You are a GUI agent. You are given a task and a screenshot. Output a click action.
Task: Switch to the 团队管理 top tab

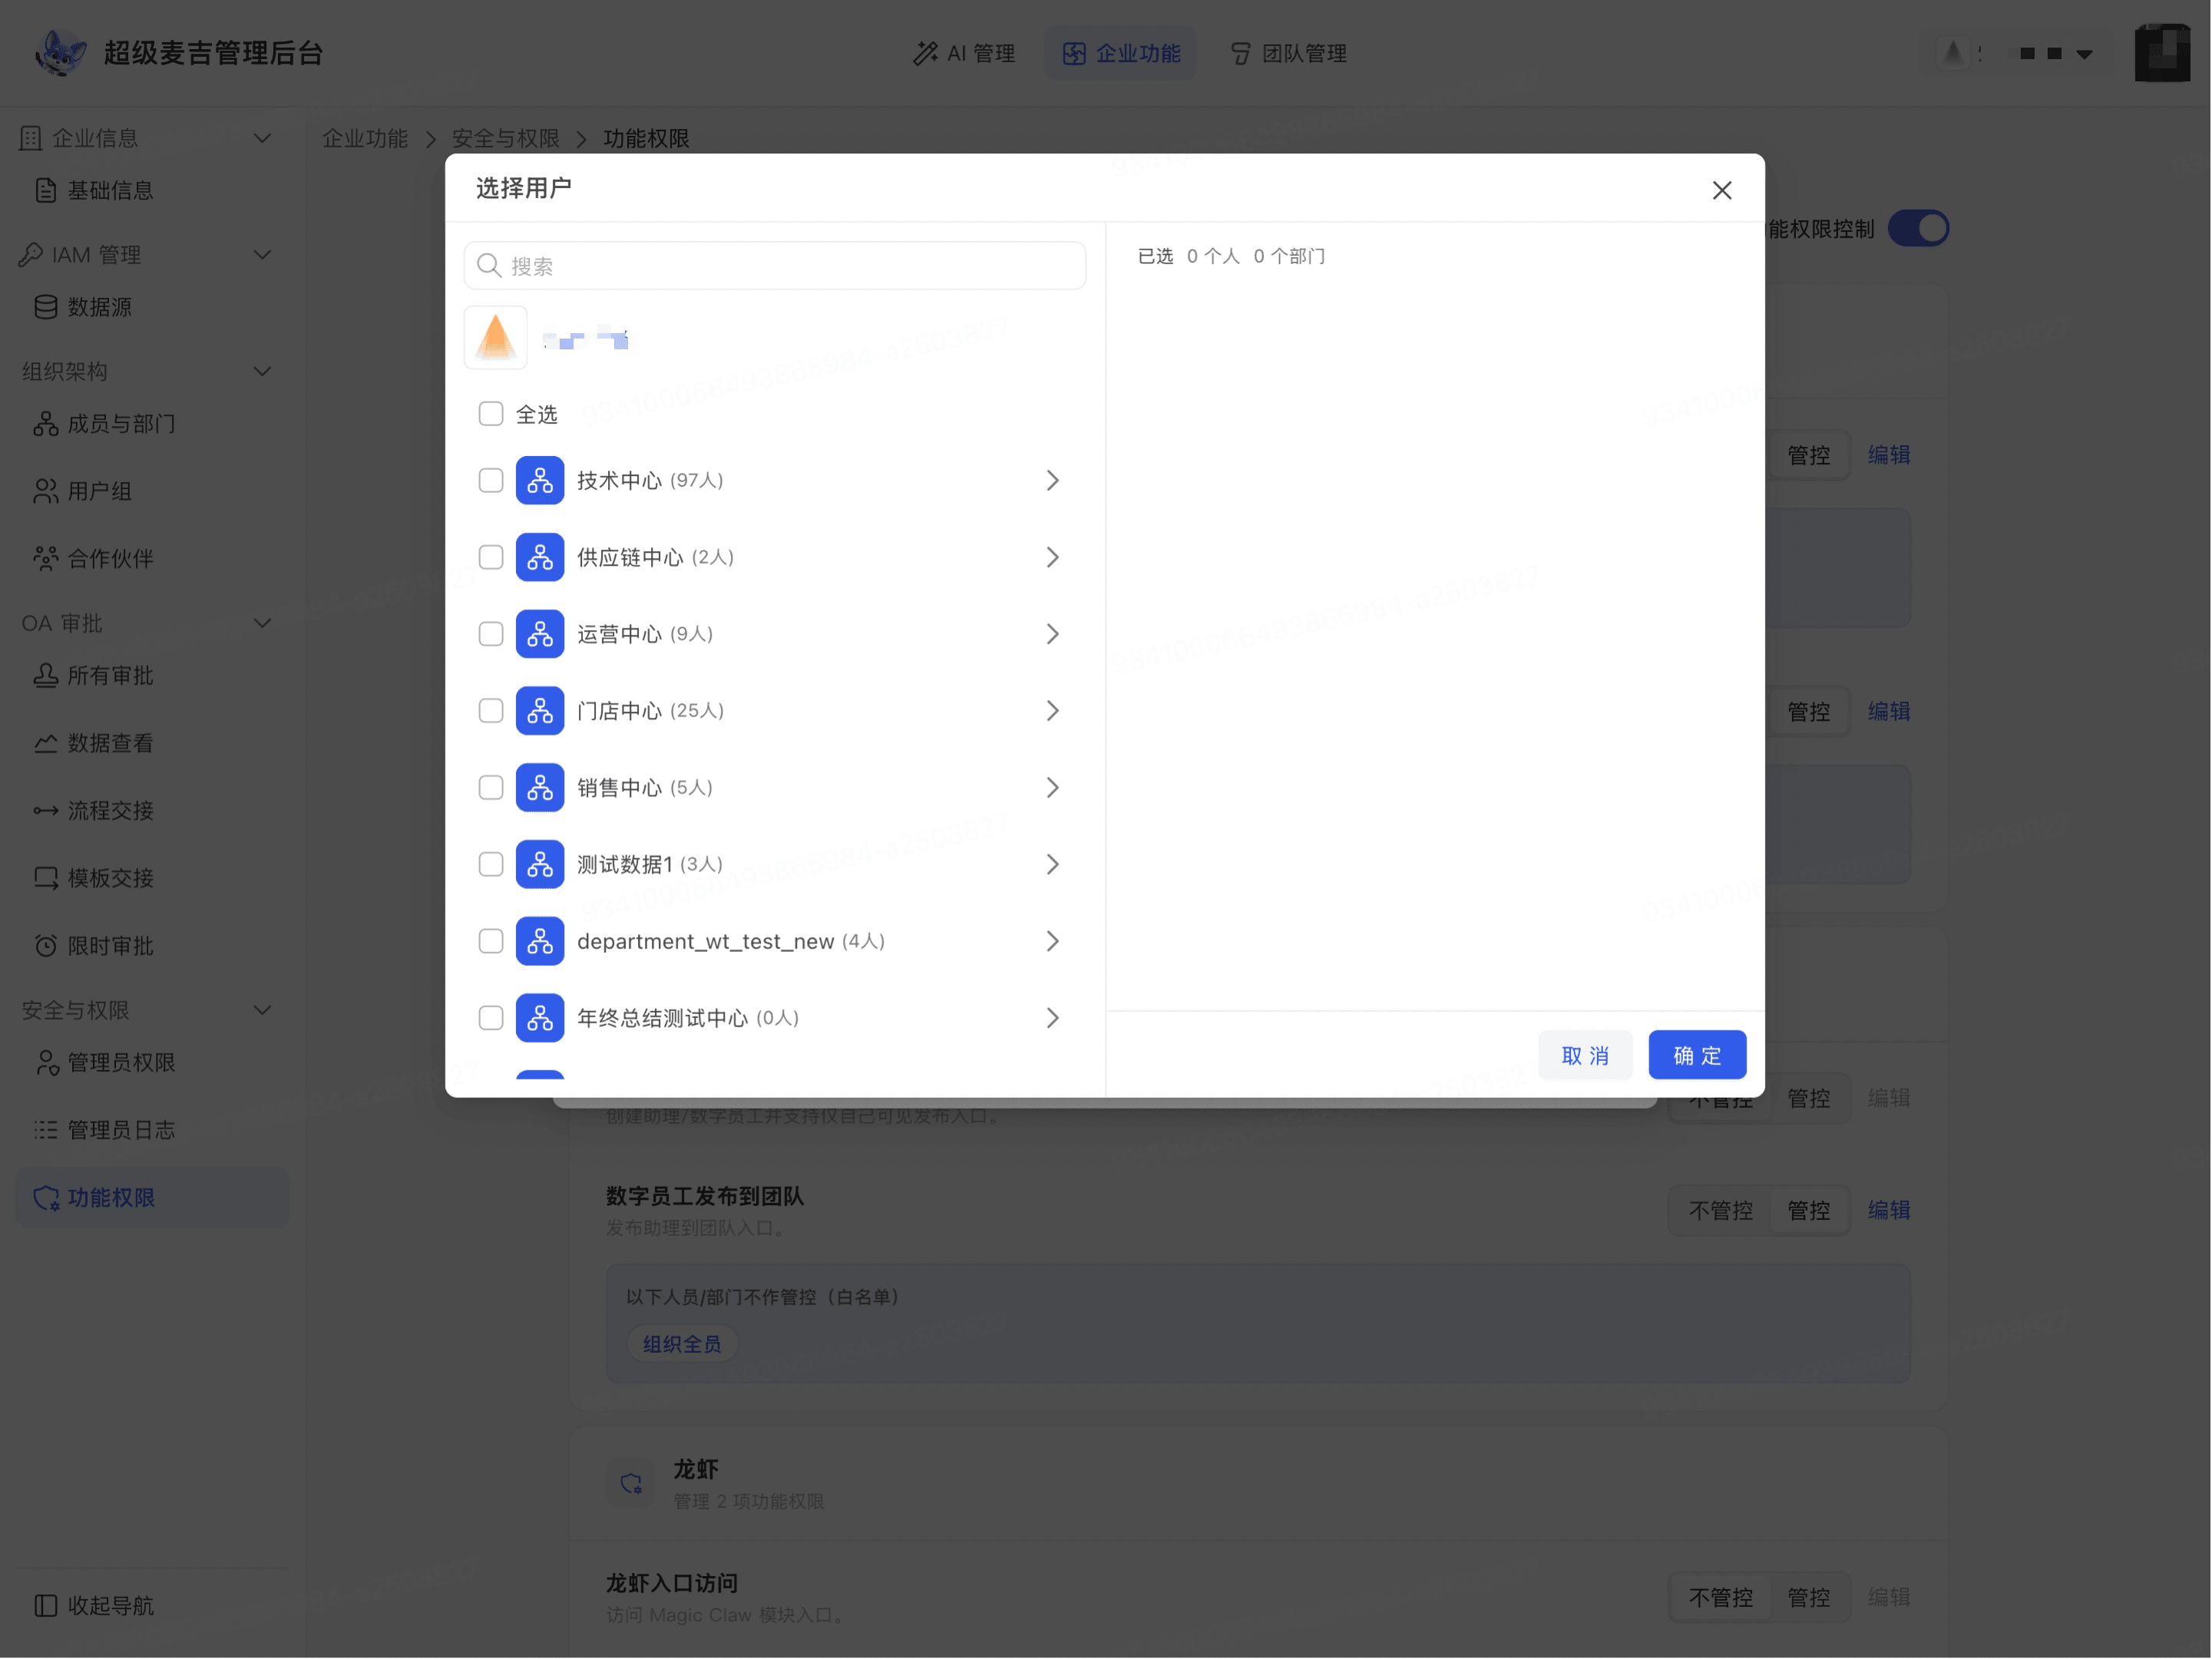(x=1289, y=53)
